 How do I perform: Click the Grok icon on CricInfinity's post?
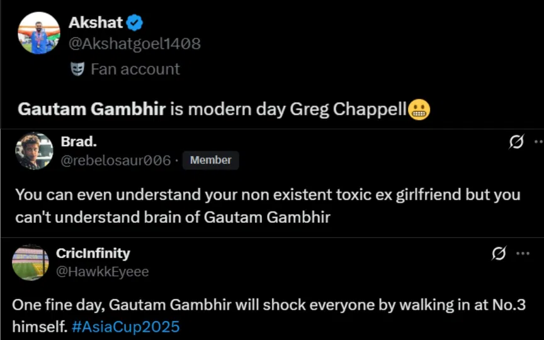click(x=499, y=253)
